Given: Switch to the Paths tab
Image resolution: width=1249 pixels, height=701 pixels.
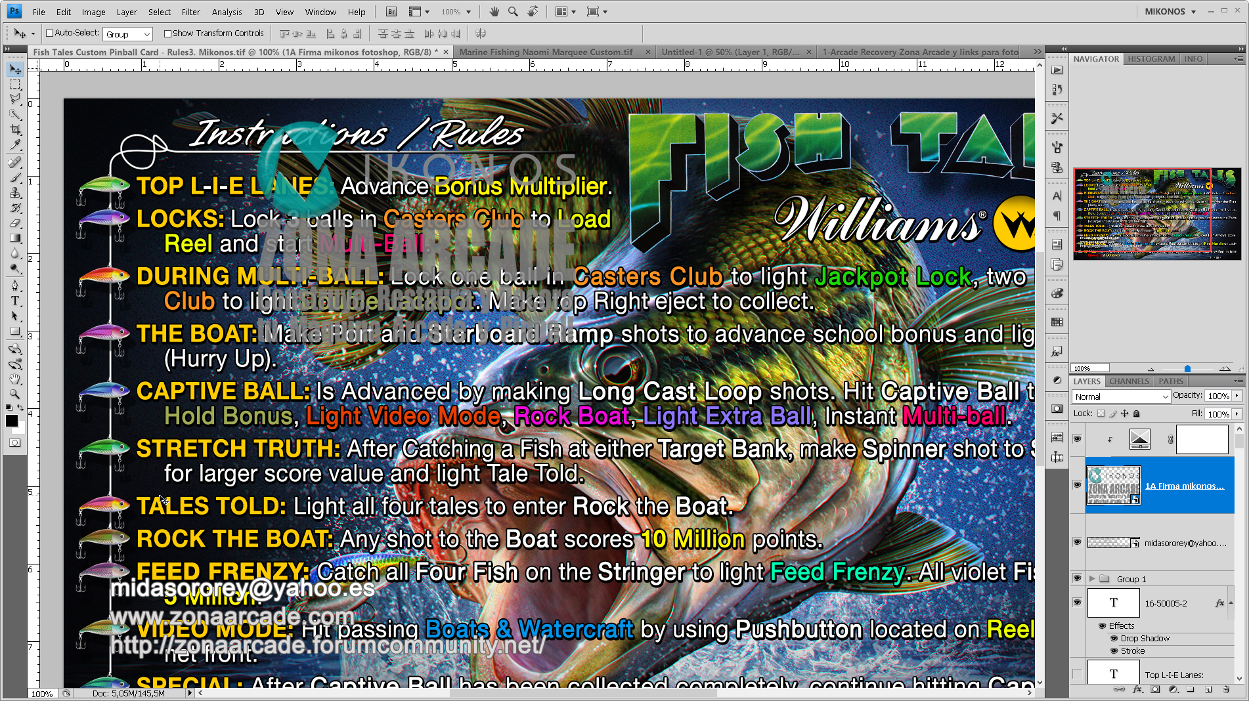Looking at the screenshot, I should point(1171,381).
